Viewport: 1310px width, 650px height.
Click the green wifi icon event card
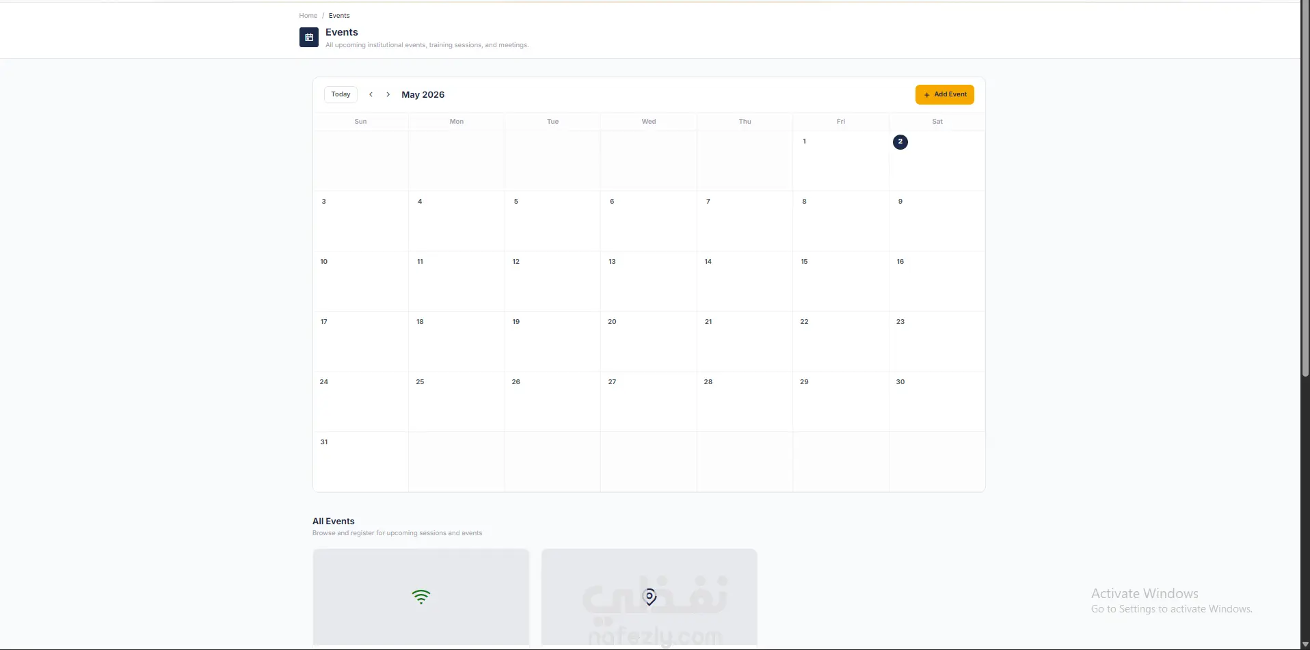[x=421, y=597]
